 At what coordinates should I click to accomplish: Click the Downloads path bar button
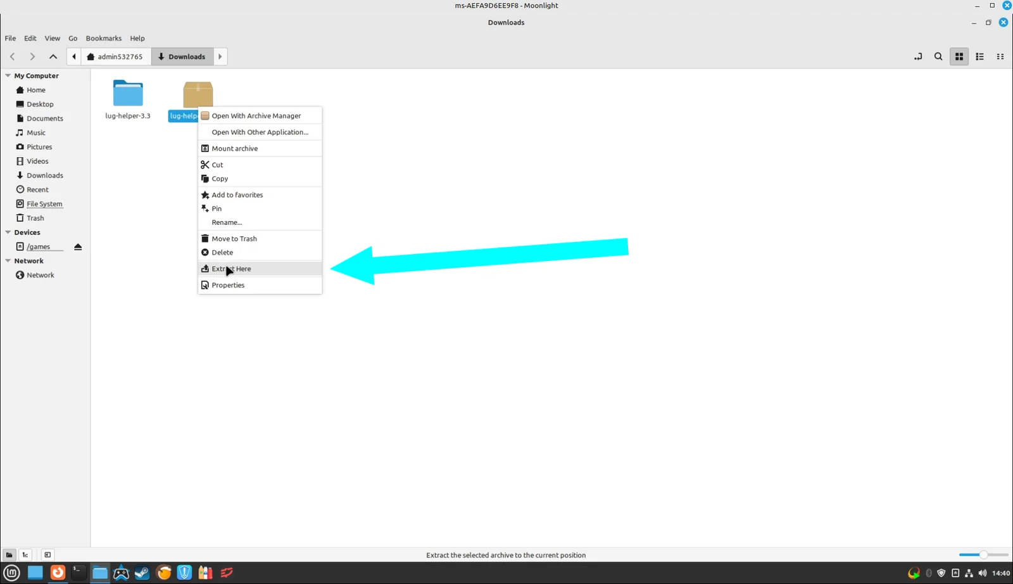pos(182,56)
